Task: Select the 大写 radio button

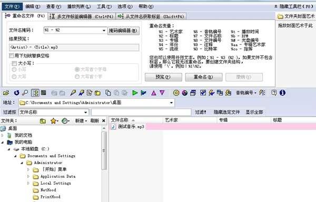Action: point(14,77)
